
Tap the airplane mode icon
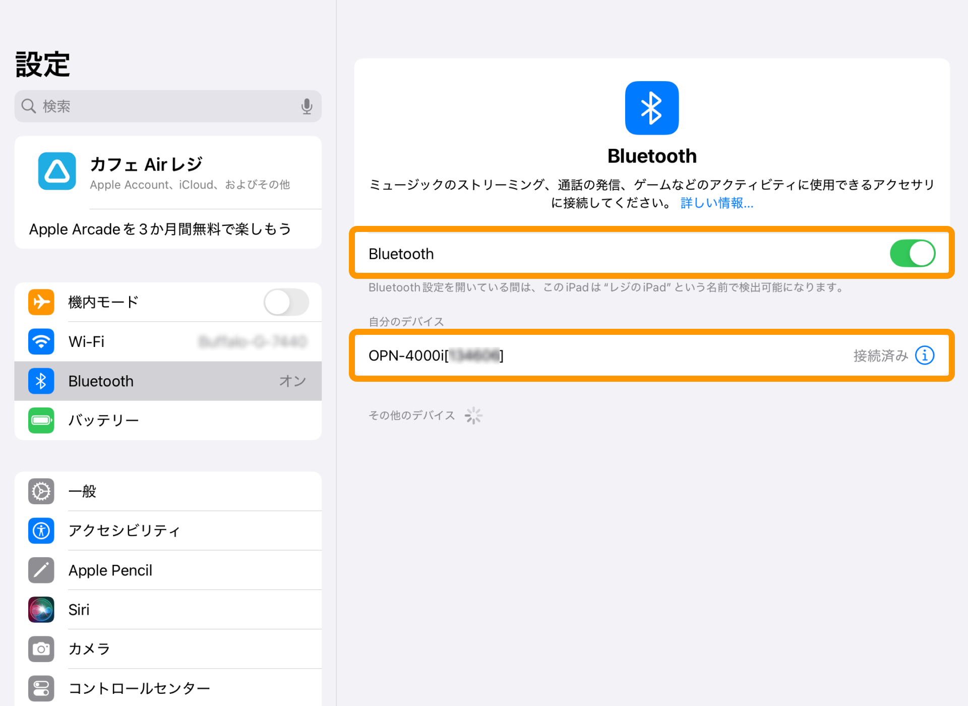click(41, 302)
